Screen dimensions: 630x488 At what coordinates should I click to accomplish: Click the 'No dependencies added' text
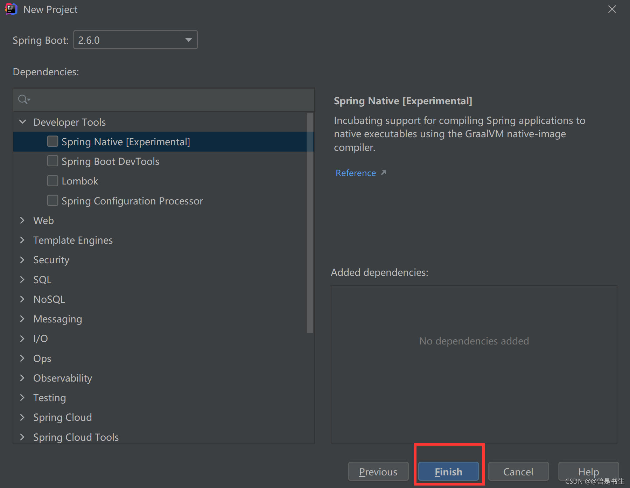474,341
